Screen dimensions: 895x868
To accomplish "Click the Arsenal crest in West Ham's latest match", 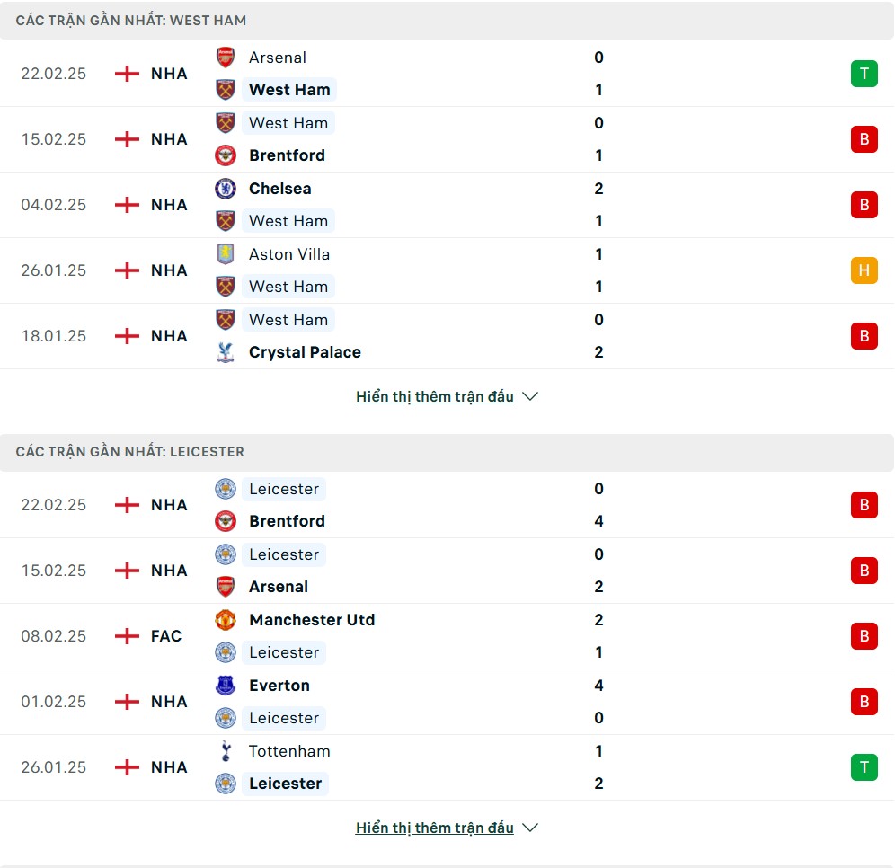I will [x=226, y=58].
